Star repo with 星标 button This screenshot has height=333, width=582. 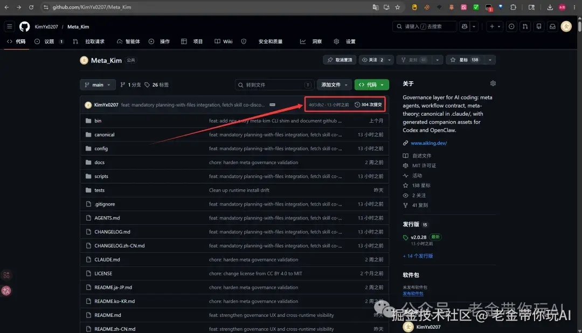465,60
